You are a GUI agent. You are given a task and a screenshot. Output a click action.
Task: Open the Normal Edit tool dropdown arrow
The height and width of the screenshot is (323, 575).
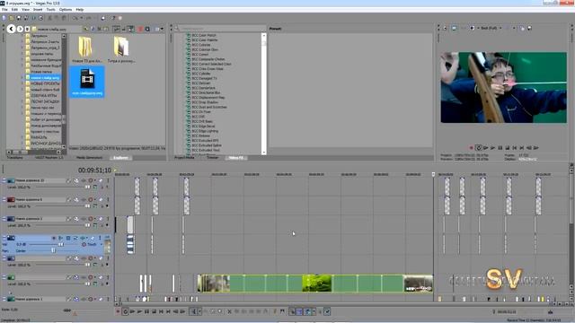199,311
